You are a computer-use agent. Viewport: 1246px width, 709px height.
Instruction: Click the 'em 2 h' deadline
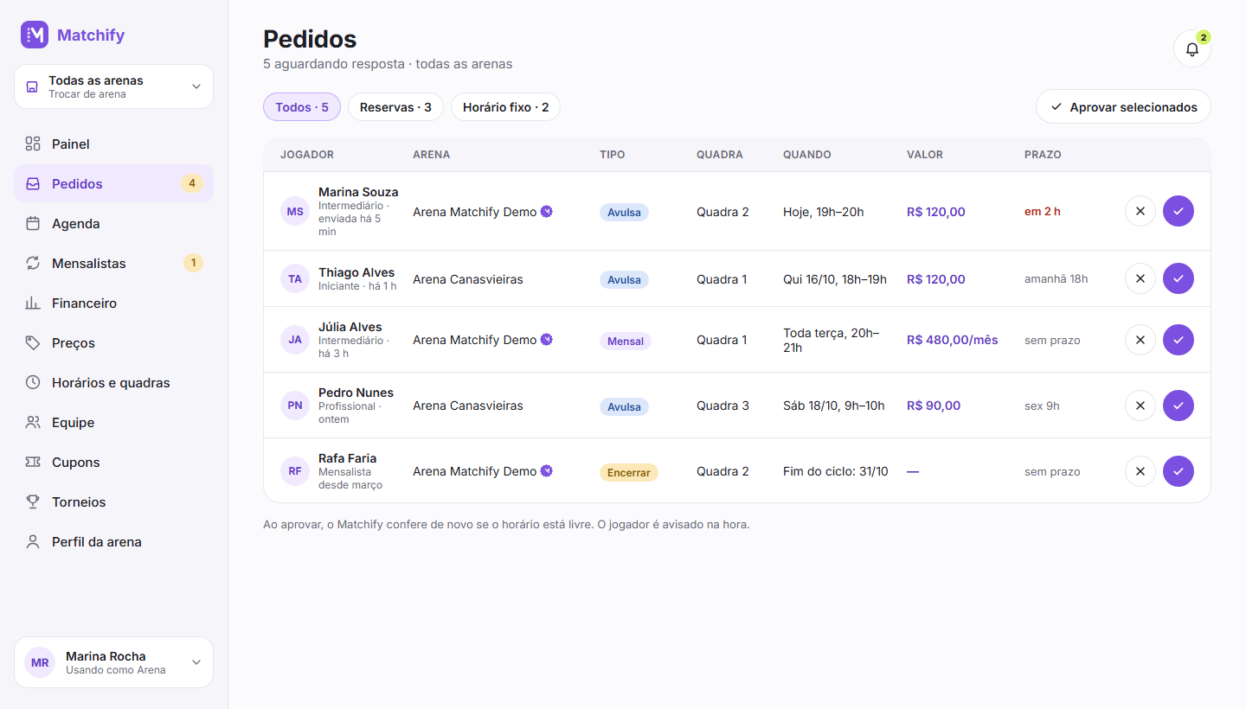click(1043, 212)
